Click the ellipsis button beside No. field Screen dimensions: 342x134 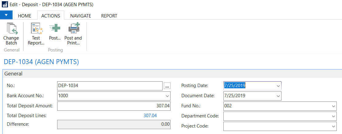[167, 86]
